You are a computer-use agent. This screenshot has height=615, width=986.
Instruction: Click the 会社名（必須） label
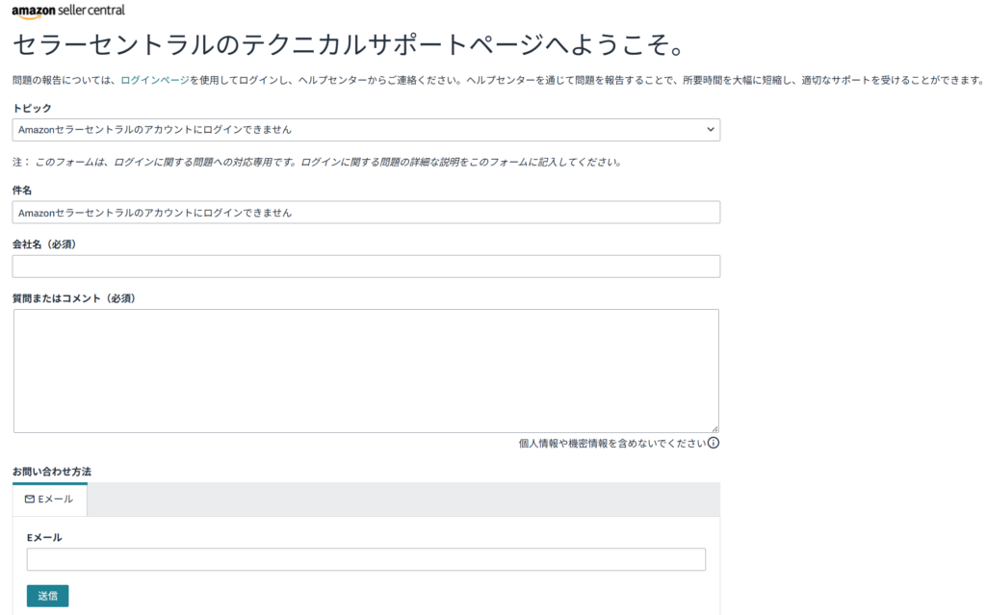pyautogui.click(x=44, y=244)
